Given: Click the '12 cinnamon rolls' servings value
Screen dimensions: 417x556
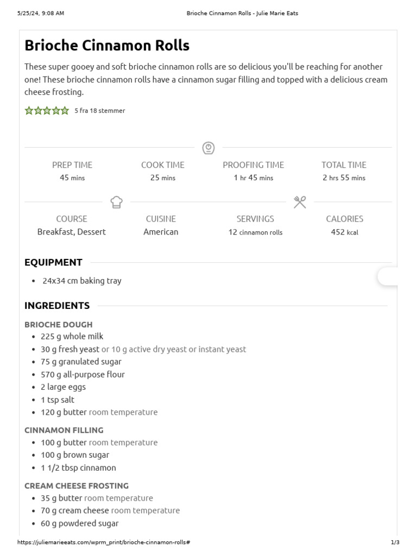Looking at the screenshot, I should coord(255,232).
